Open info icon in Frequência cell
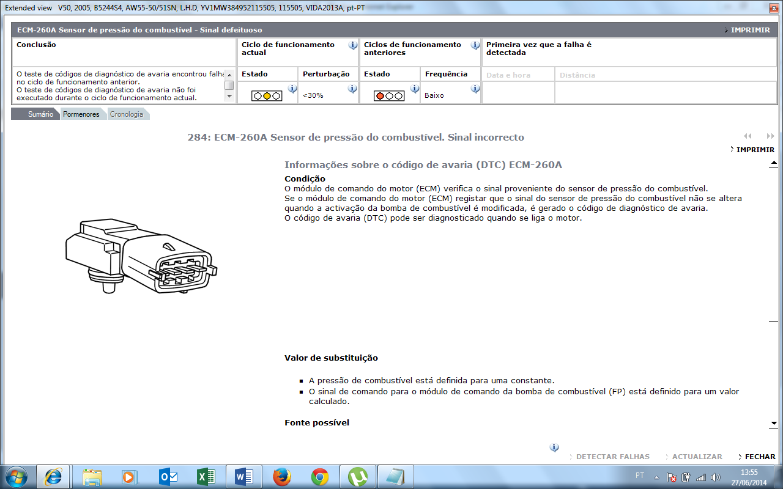783x489 pixels. (x=475, y=89)
